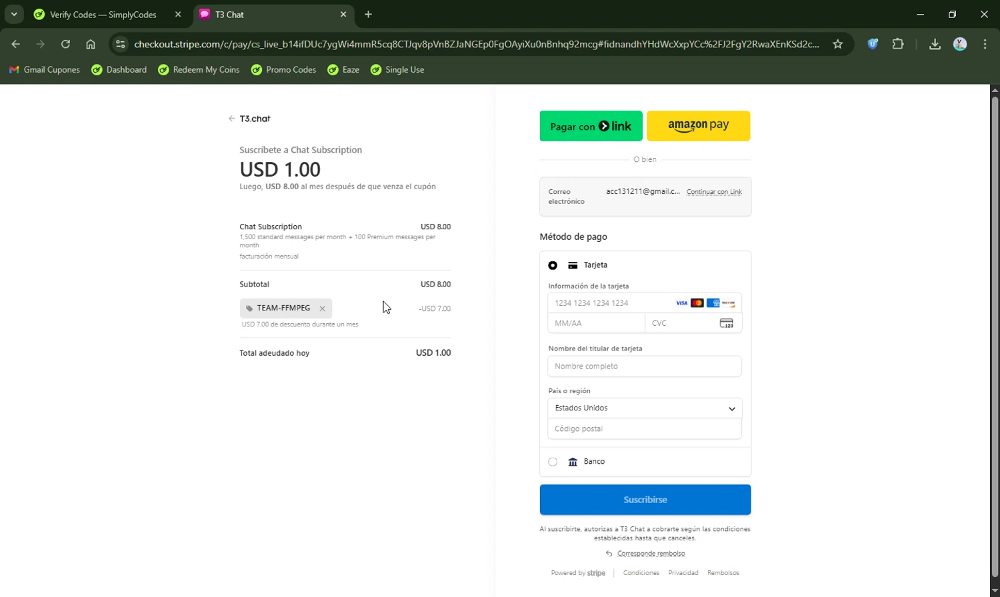Screen dimensions: 1000x597
Task: Open Powered by Stripe link
Action: tap(578, 573)
